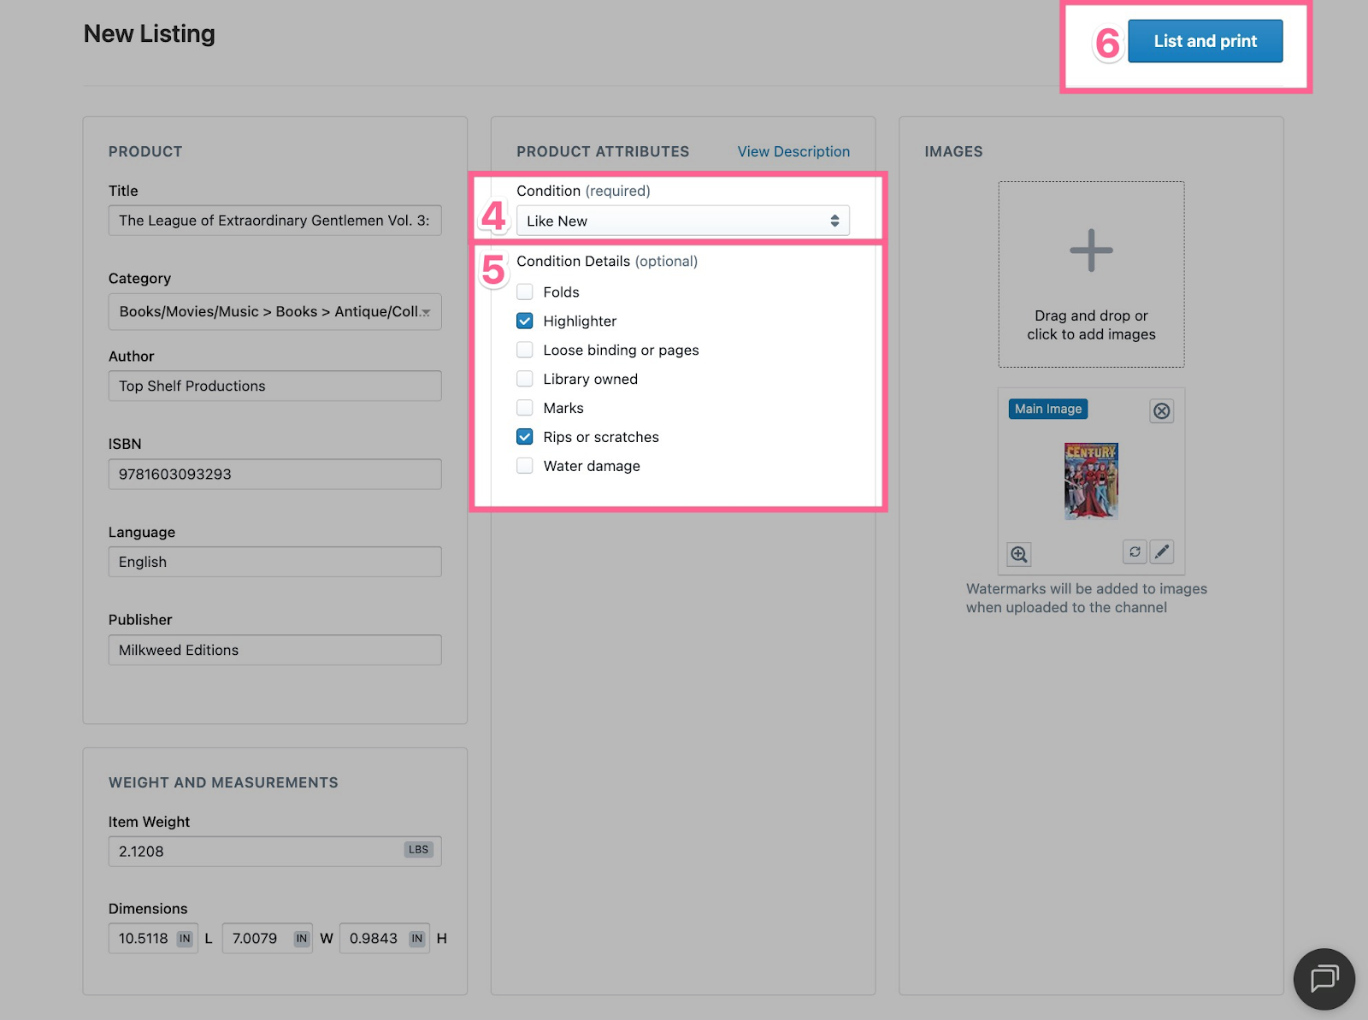Click the remove image X icon
Image resolution: width=1368 pixels, height=1020 pixels.
[1161, 411]
